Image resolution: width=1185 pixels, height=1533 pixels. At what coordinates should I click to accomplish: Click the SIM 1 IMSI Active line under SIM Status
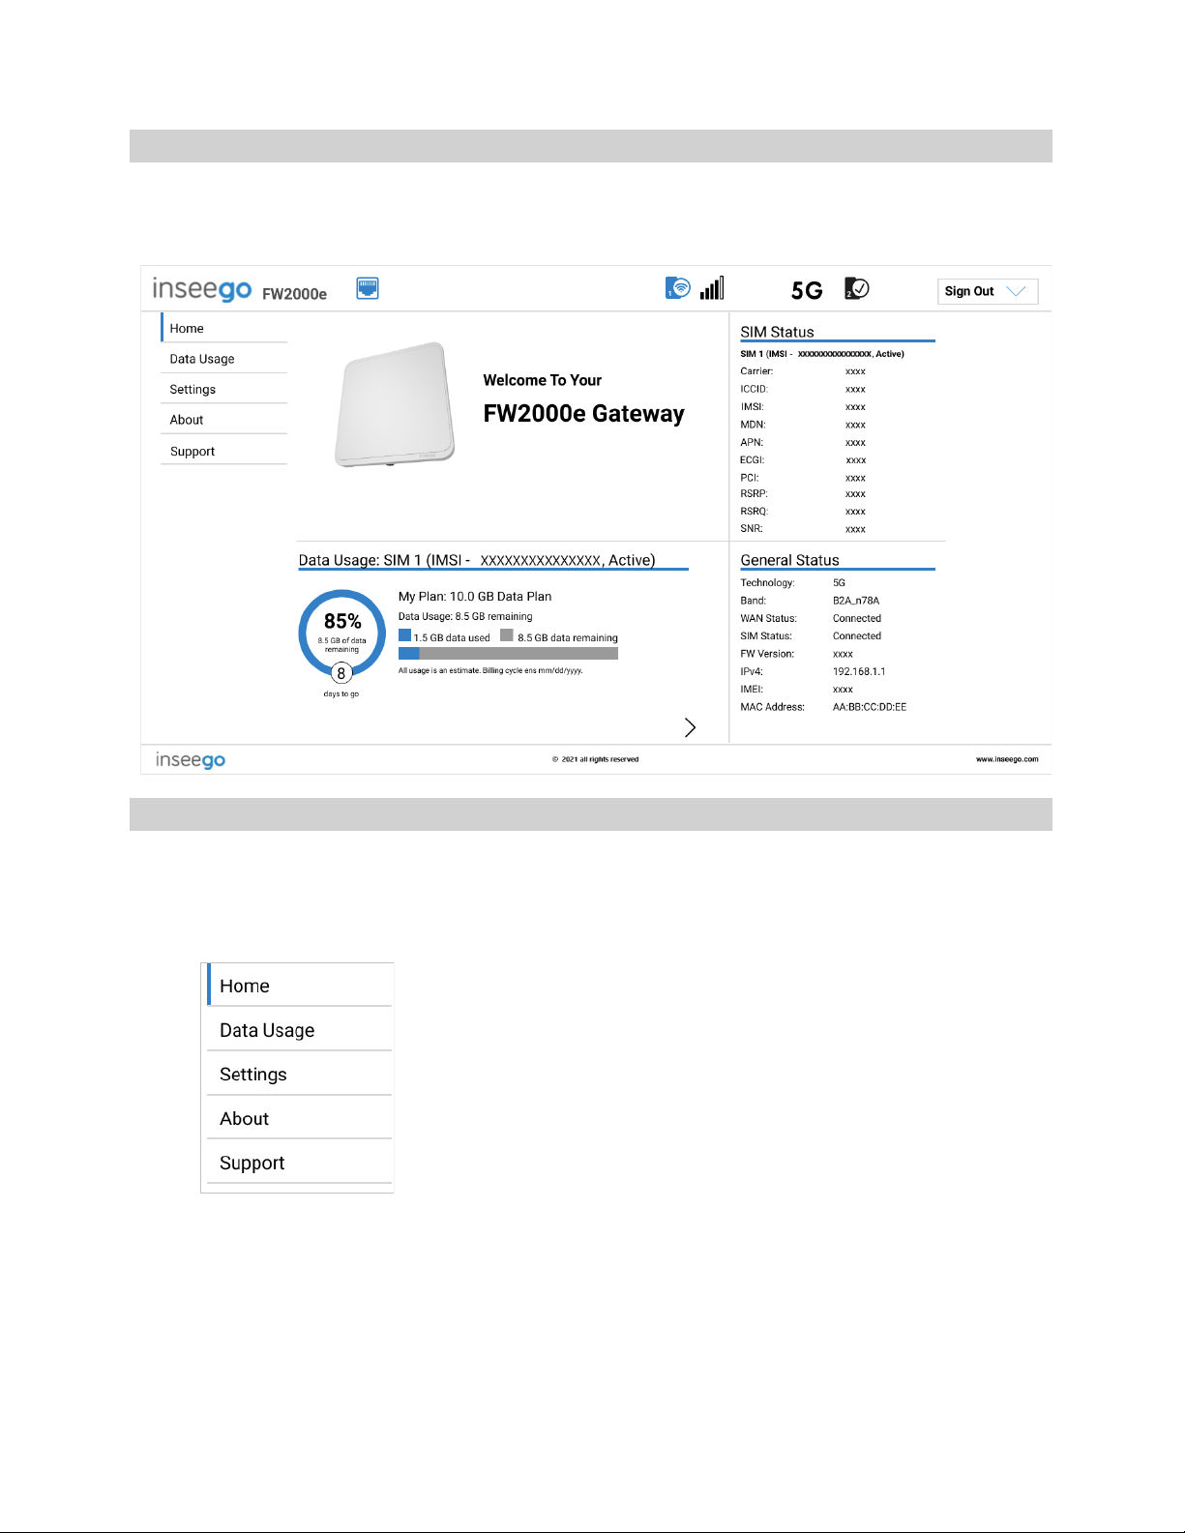(x=822, y=354)
